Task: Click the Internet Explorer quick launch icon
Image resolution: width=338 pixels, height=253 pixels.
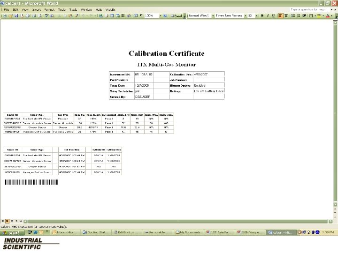Action: coord(36,232)
